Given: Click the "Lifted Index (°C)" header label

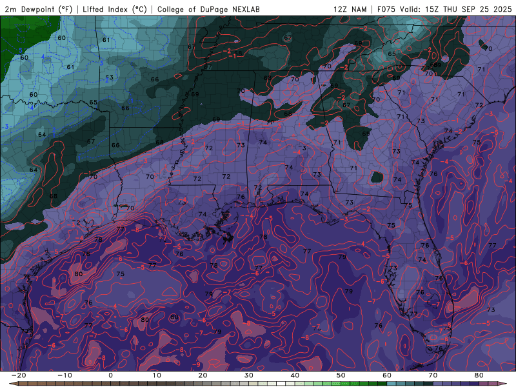Looking at the screenshot, I should [x=115, y=9].
